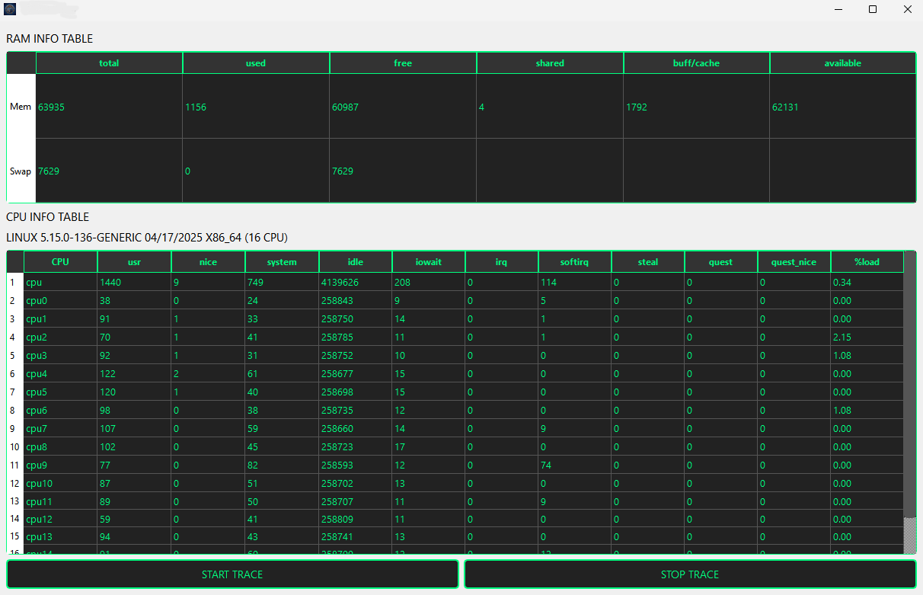The image size is (923, 595).
Task: Click the Swap used cell 0
Action: 256,171
